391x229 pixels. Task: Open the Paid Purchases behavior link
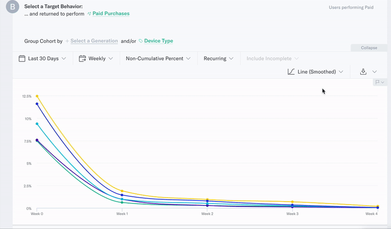(x=111, y=14)
